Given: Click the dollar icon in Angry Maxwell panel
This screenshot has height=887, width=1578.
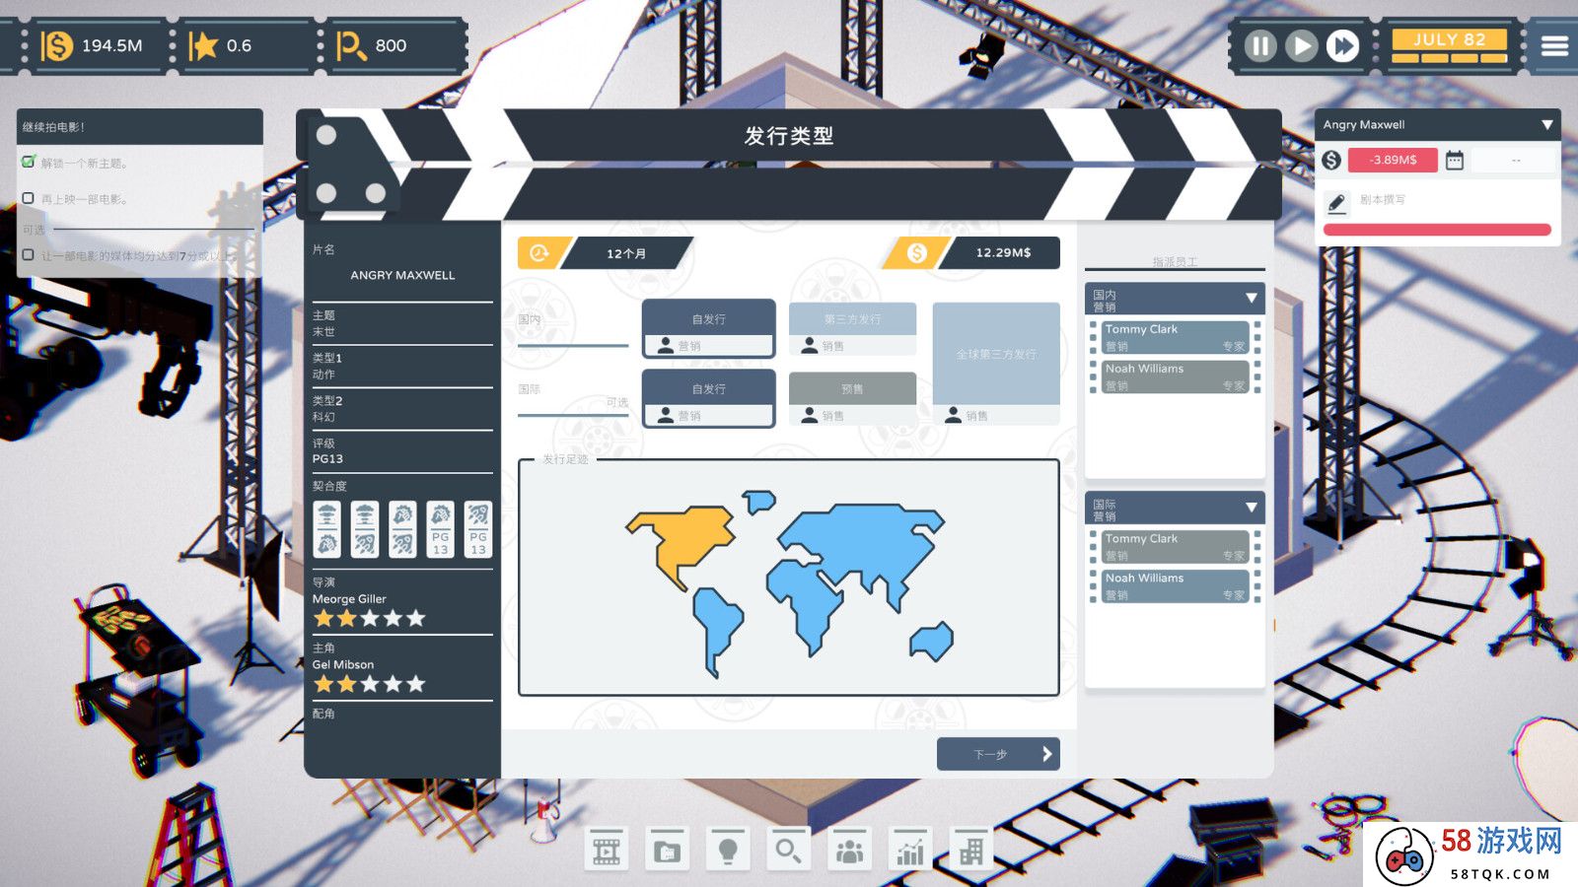Looking at the screenshot, I should point(1331,160).
